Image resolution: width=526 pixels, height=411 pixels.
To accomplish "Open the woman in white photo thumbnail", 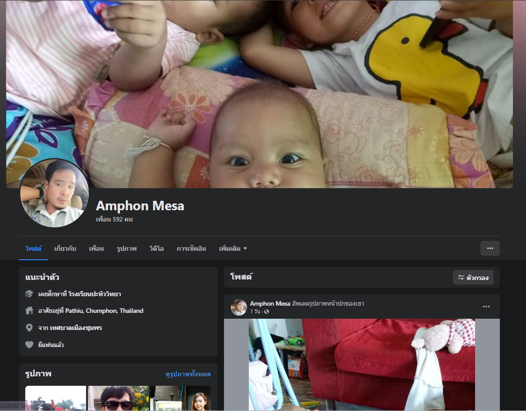I will click(x=180, y=398).
